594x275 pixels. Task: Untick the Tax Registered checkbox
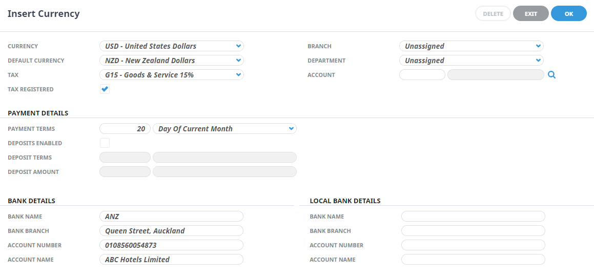[105, 89]
